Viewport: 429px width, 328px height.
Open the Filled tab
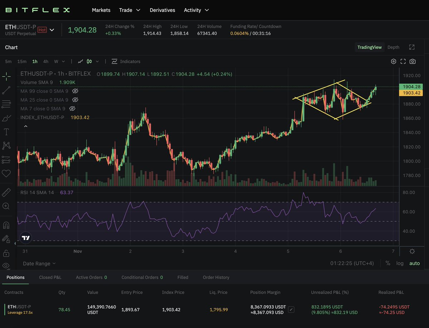point(183,277)
